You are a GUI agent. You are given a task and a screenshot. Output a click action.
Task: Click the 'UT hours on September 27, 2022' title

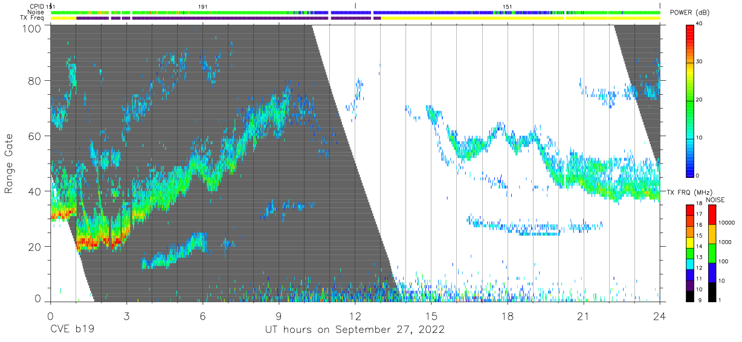pyautogui.click(x=355, y=330)
